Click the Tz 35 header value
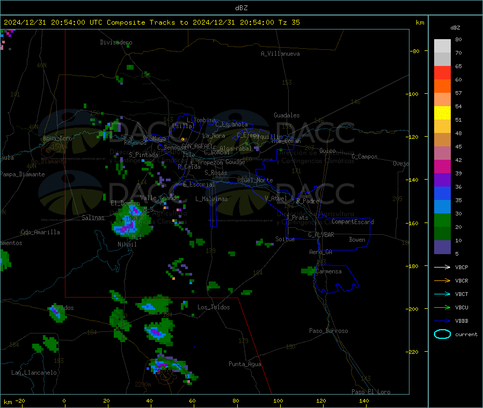The width and height of the screenshot is (483, 408). 289,23
